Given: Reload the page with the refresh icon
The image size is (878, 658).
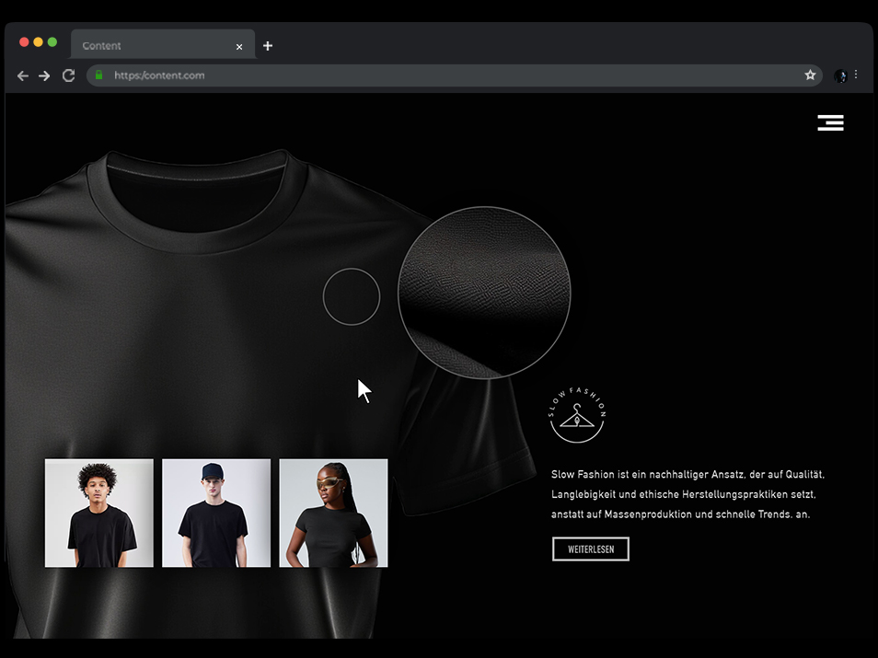Looking at the screenshot, I should click(68, 75).
